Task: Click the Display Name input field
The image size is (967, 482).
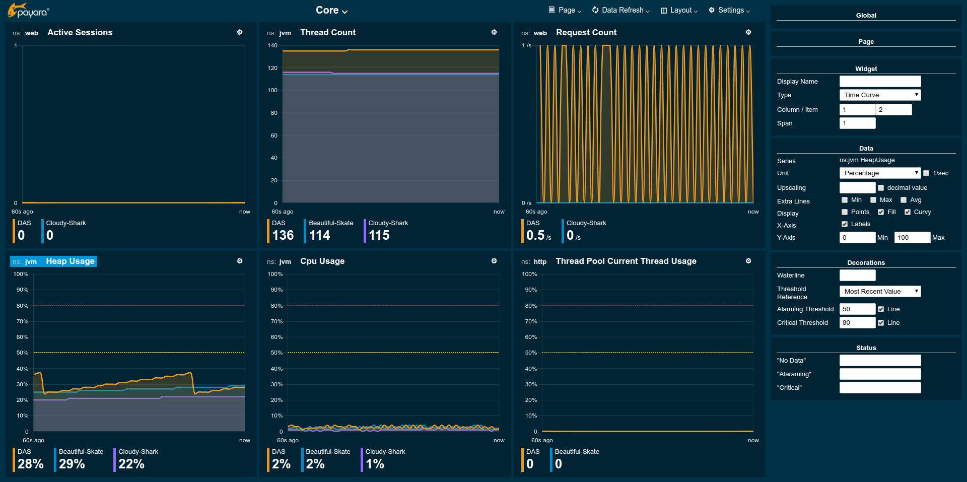Action: (880, 81)
